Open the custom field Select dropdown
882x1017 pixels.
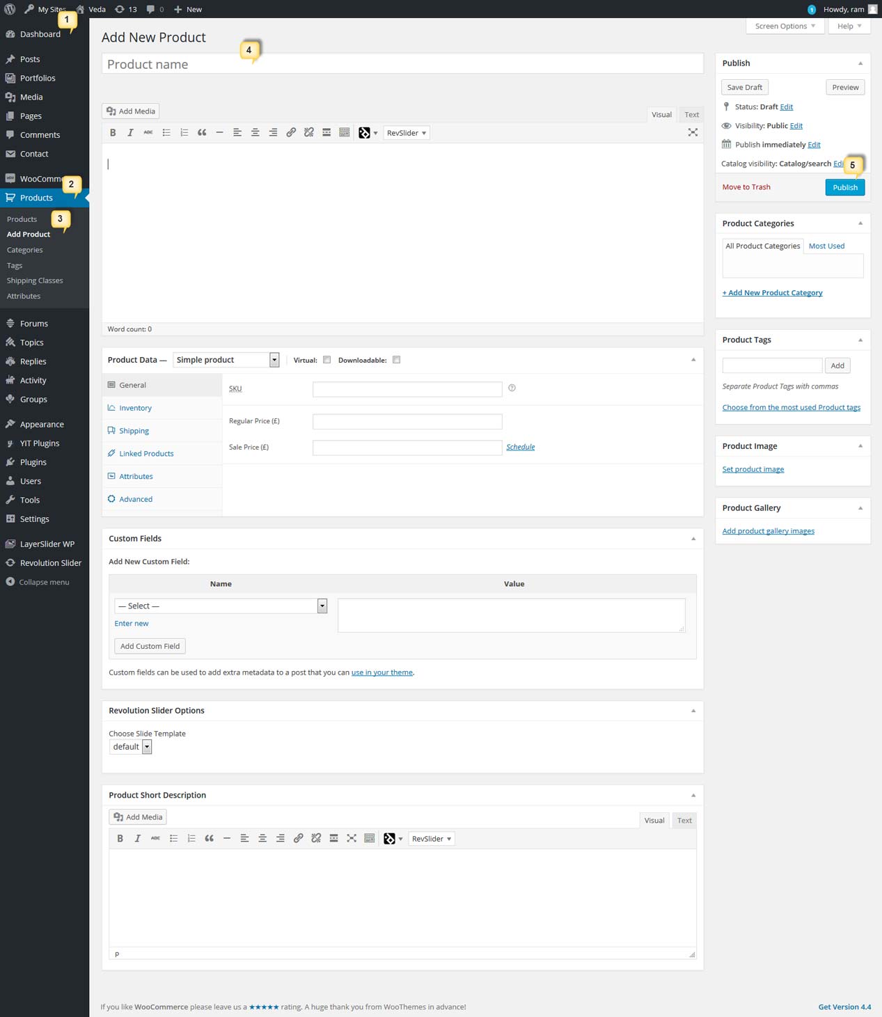pos(221,606)
